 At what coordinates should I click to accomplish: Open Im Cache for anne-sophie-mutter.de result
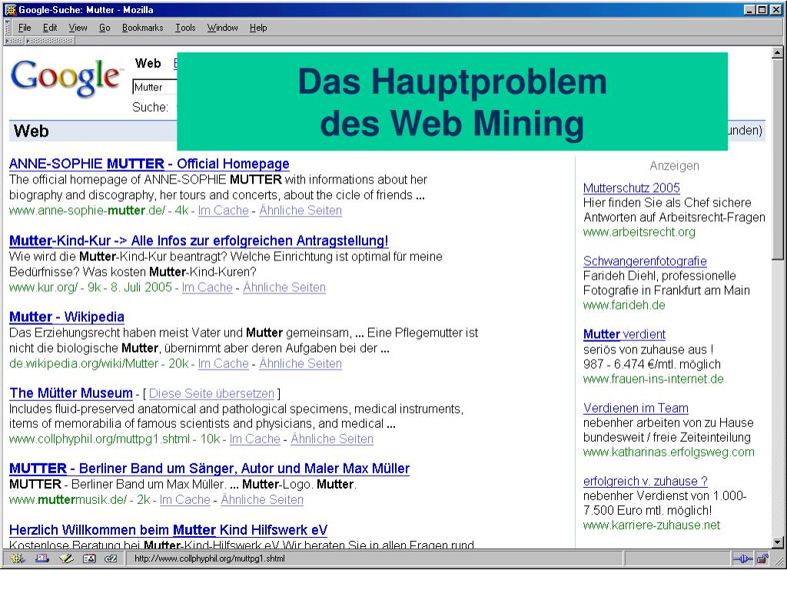point(224,210)
